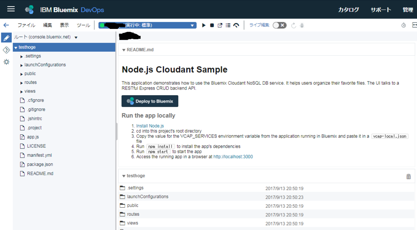Open LICENSE file in tree
This screenshot has height=230, width=417.
coord(36,146)
